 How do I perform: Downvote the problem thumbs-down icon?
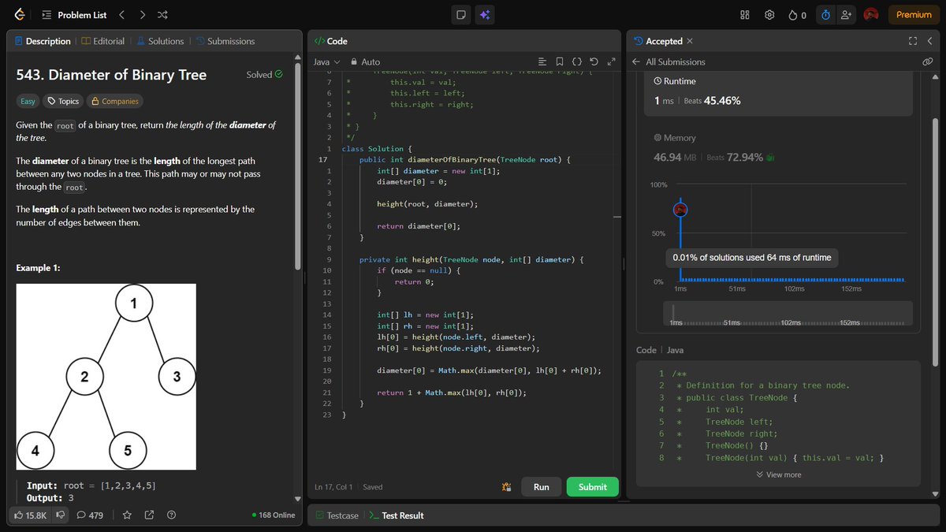point(60,515)
